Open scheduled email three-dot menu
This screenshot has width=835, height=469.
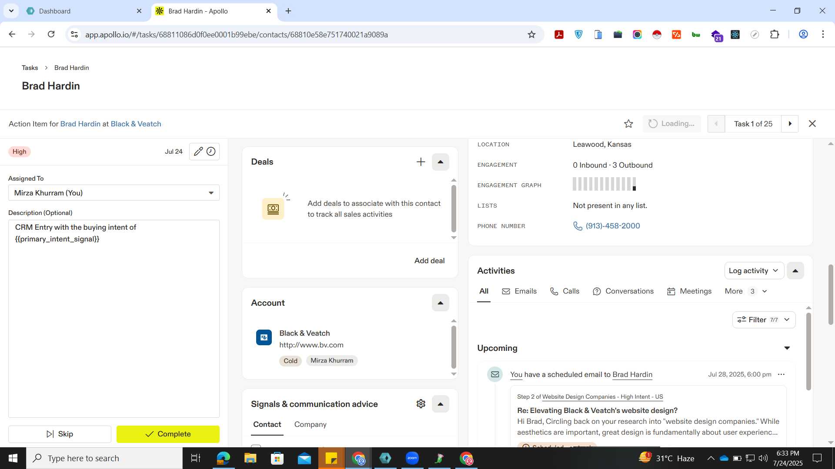[x=781, y=374]
